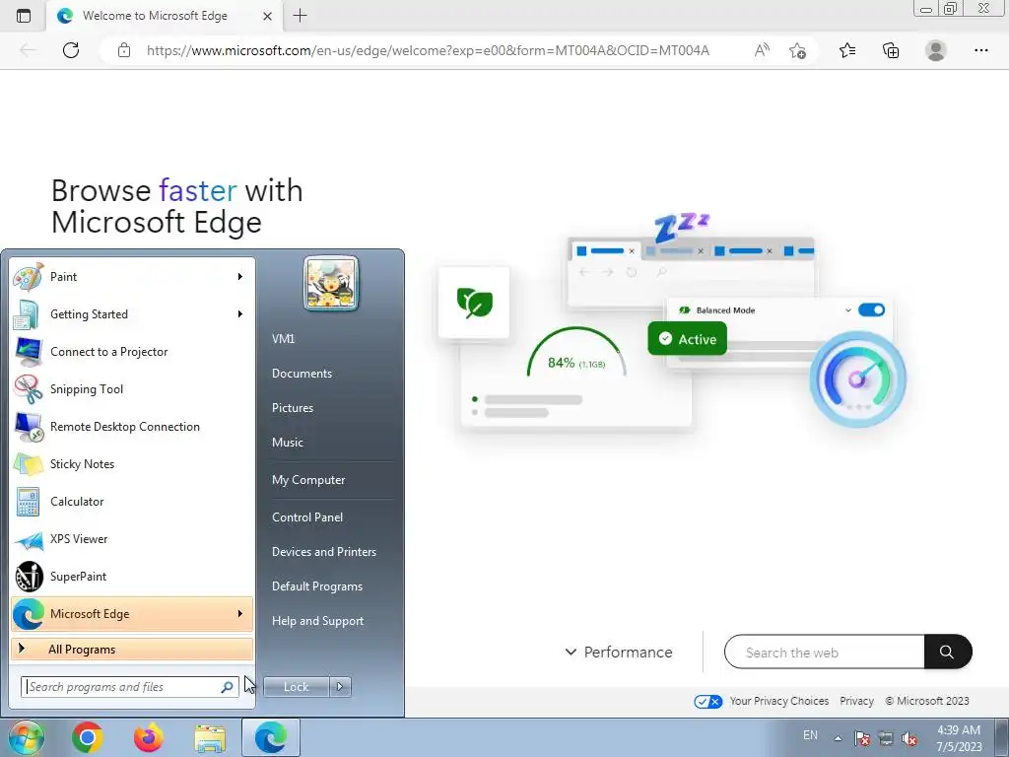Click the Edge address bar URL
Image resolution: width=1009 pixels, height=757 pixels.
tap(428, 50)
